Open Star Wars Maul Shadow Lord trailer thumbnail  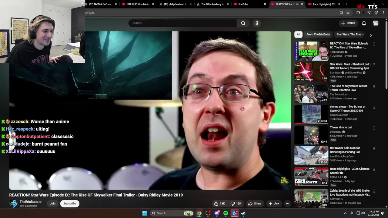tap(311, 72)
